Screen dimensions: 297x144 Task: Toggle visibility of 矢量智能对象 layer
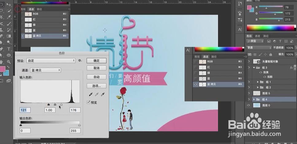(x=249, y=61)
